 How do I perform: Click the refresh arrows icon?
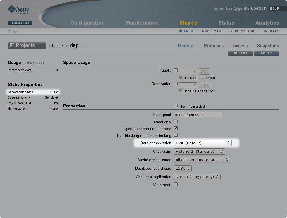tap(15, 31)
